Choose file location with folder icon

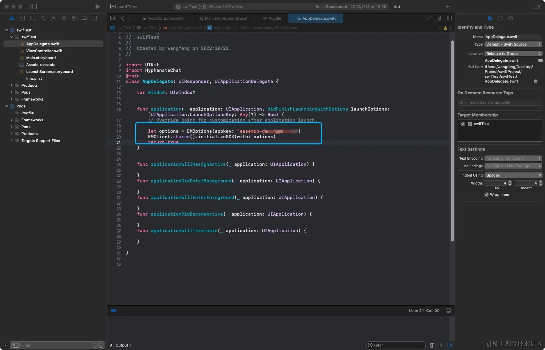540,60
